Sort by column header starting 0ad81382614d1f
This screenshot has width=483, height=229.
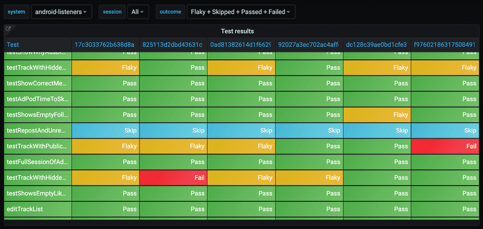[x=240, y=45]
